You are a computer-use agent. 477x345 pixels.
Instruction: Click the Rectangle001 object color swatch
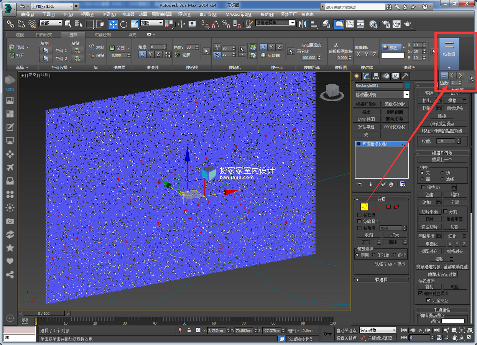(x=408, y=85)
